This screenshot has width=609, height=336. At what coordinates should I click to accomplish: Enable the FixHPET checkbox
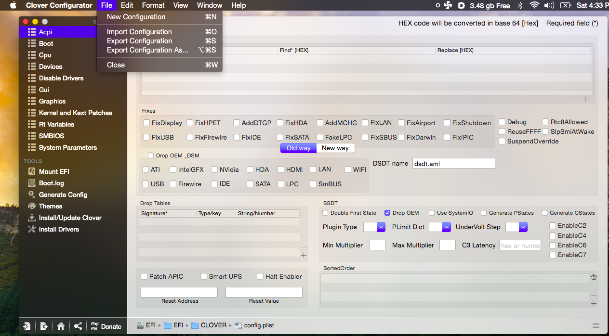[190, 123]
